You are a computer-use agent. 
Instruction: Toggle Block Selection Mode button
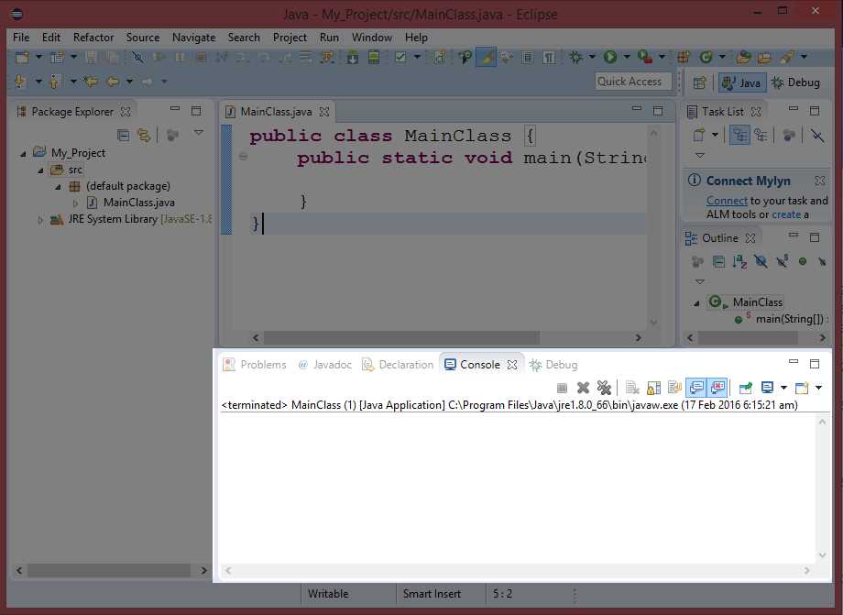(x=528, y=57)
